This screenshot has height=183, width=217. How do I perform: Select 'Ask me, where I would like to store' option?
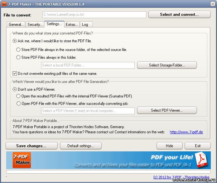point(15,41)
